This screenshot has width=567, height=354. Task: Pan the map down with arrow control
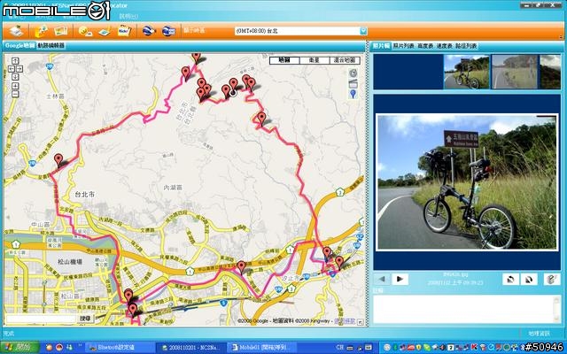coord(15,77)
